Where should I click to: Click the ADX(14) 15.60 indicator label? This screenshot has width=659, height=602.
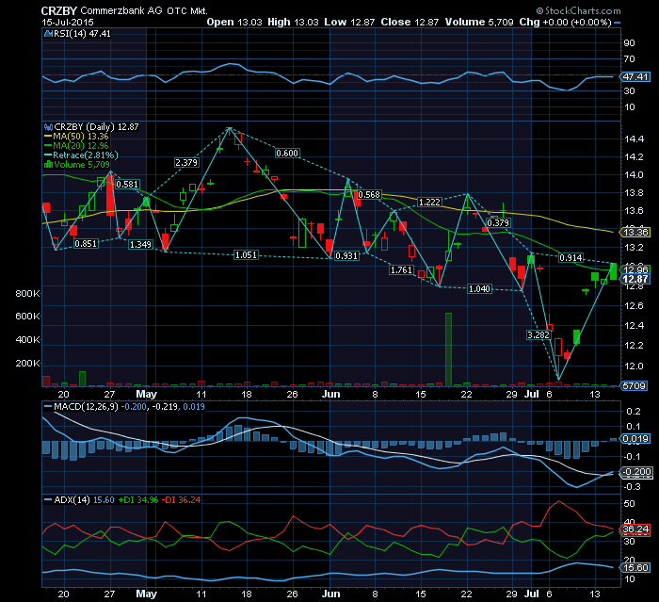(79, 499)
